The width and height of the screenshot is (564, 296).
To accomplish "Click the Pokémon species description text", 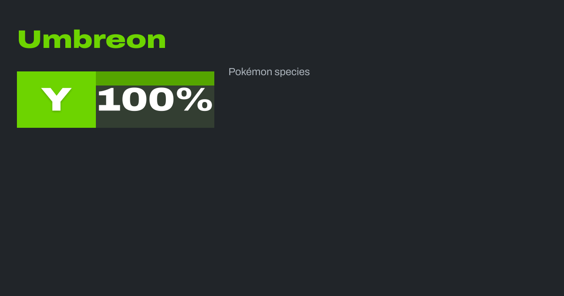I will [x=269, y=72].
